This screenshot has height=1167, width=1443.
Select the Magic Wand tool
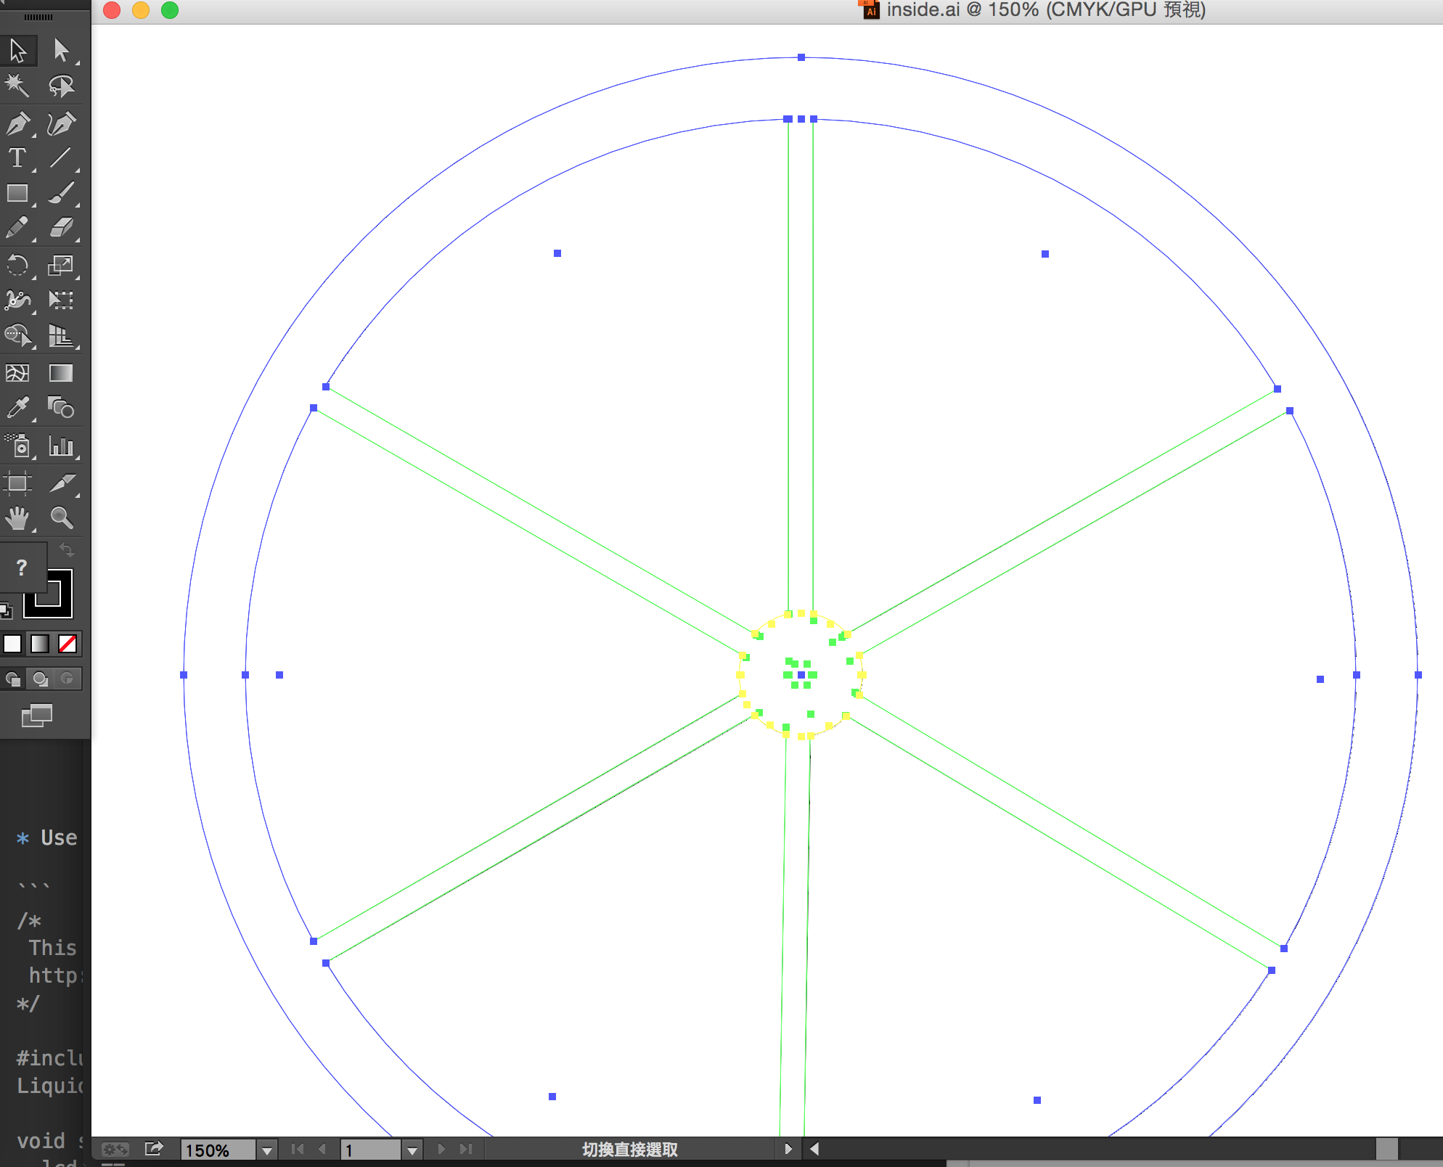pyautogui.click(x=18, y=86)
